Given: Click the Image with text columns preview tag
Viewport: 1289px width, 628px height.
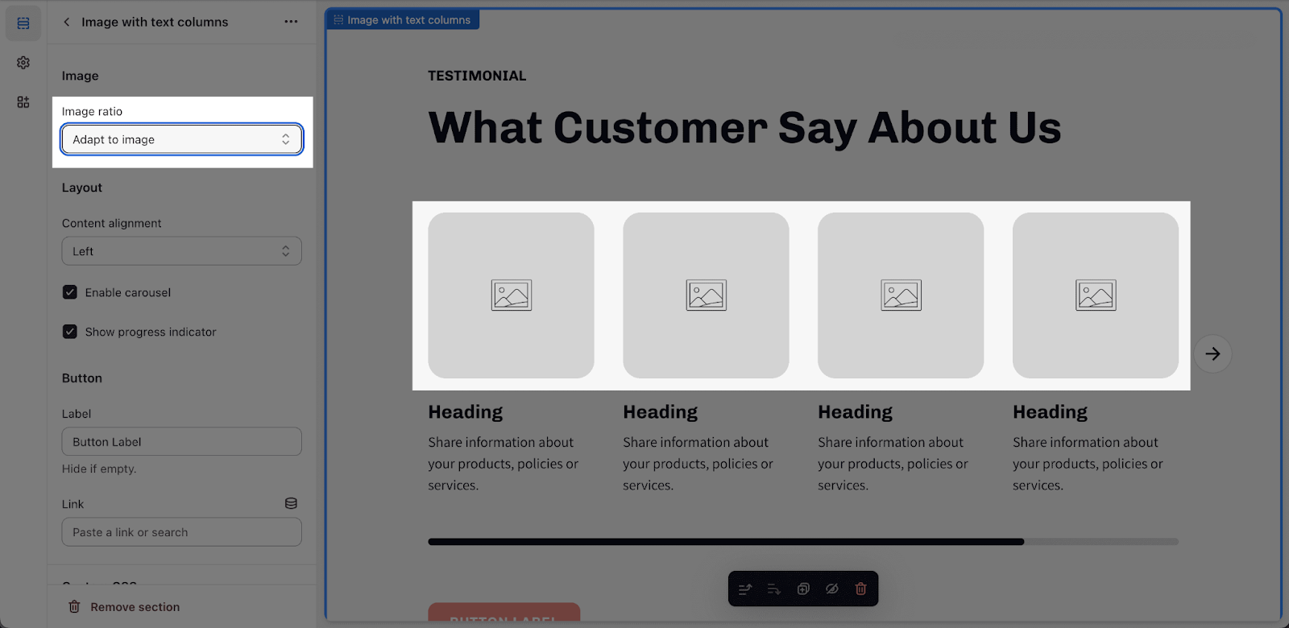Looking at the screenshot, I should 402,19.
